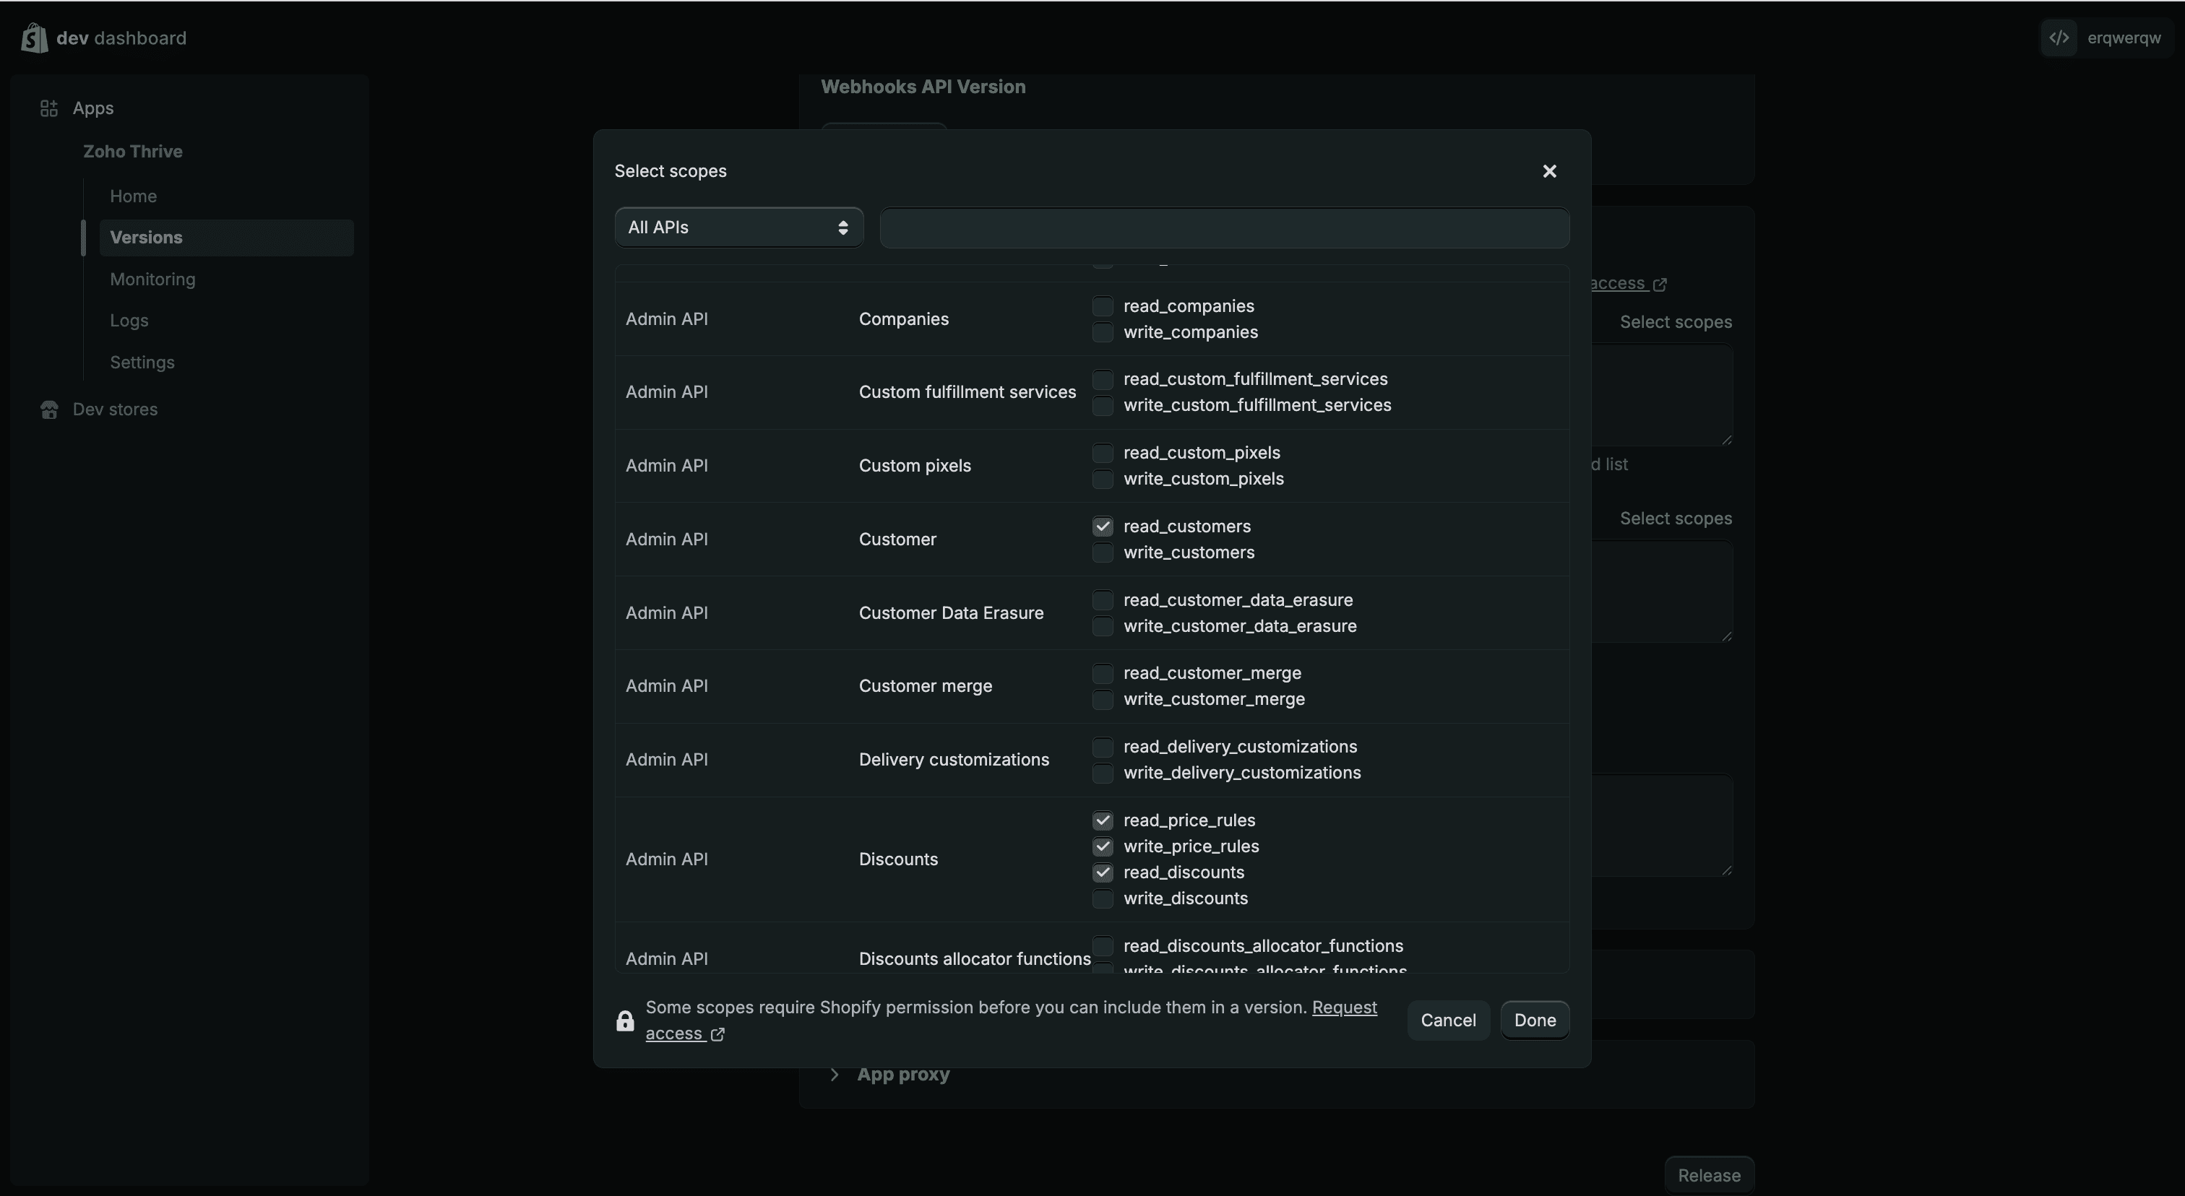Uncheck the read_price_rules scope
Viewport: 2185px width, 1196px height.
(x=1102, y=820)
